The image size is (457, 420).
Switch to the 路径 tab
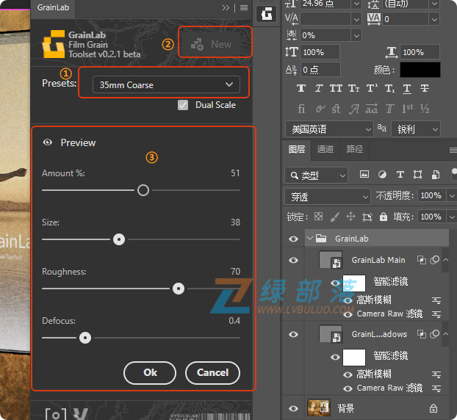click(354, 149)
